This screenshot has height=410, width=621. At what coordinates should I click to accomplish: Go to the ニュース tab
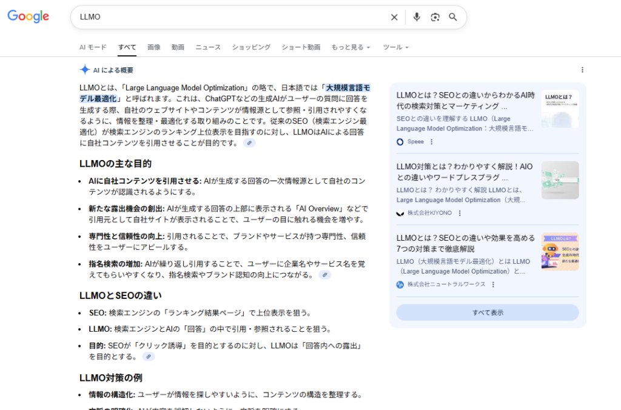click(208, 47)
